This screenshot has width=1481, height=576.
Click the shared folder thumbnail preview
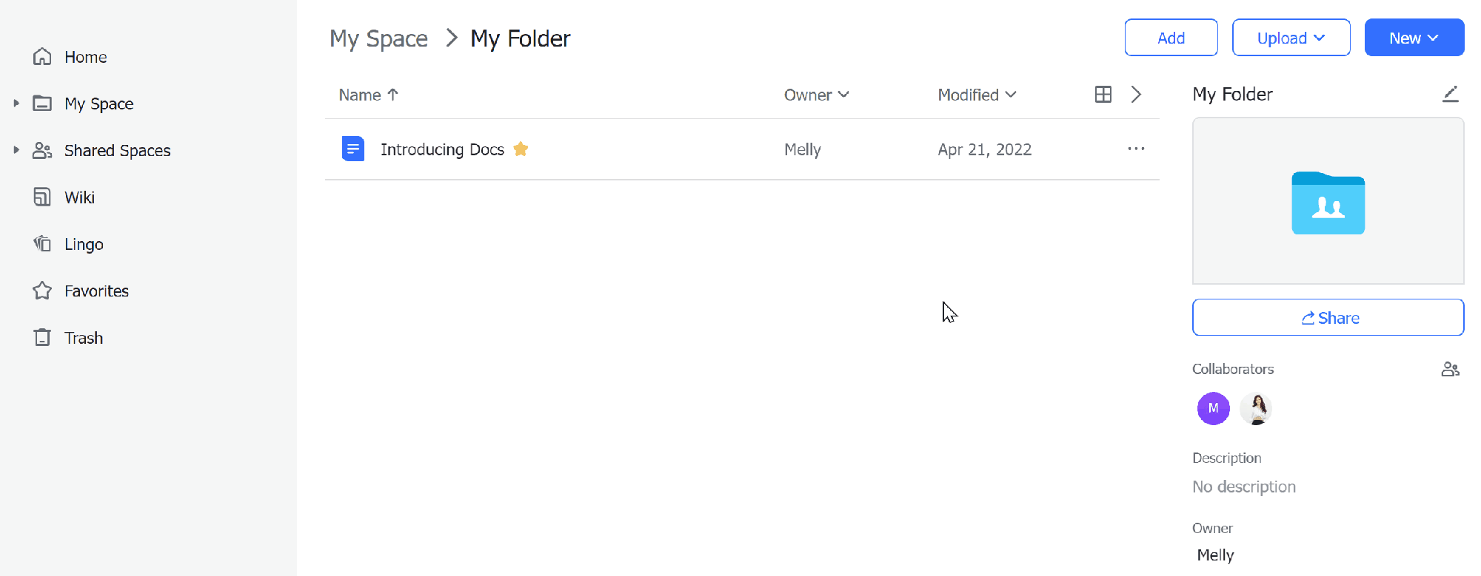tap(1328, 202)
